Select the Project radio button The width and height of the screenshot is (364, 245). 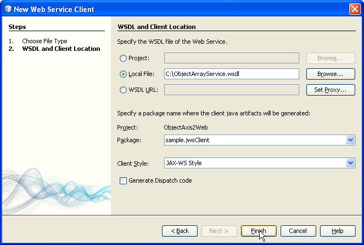123,58
